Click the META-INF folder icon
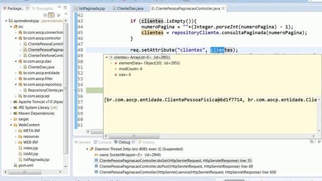 click(20, 131)
